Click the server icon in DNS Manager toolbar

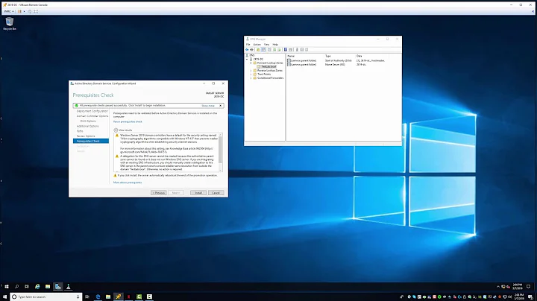click(x=297, y=50)
